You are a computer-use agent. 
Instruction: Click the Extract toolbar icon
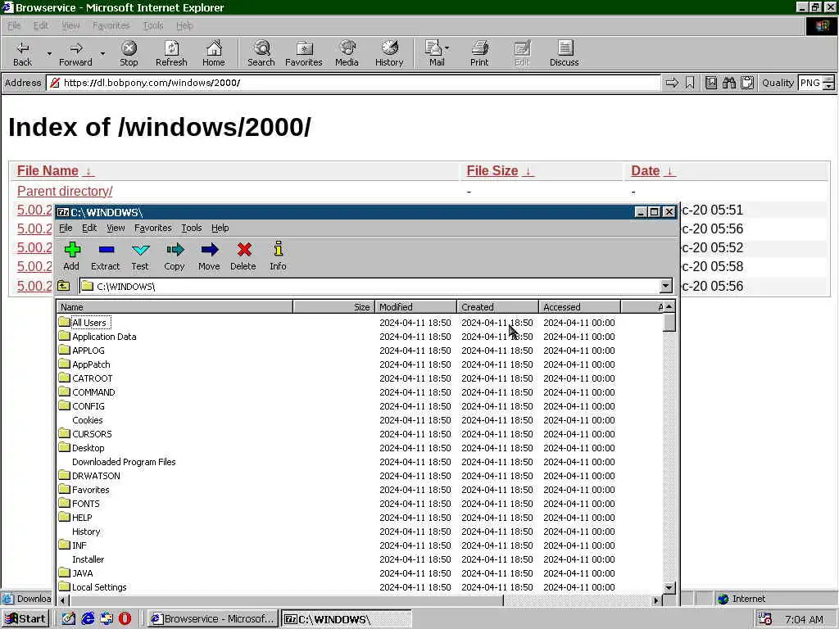[x=106, y=256]
